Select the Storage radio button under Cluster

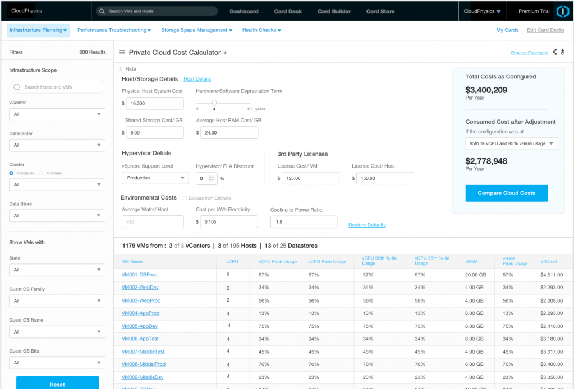coord(42,173)
